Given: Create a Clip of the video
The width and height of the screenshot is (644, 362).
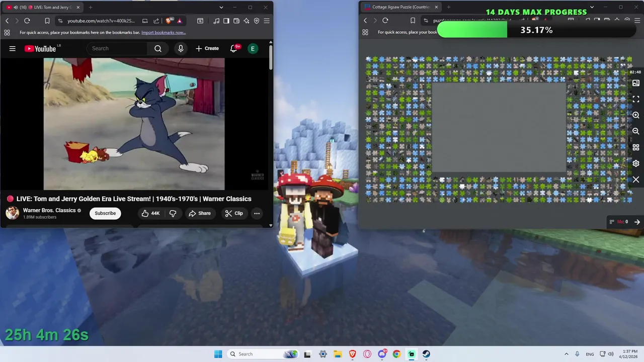Looking at the screenshot, I should point(234,213).
